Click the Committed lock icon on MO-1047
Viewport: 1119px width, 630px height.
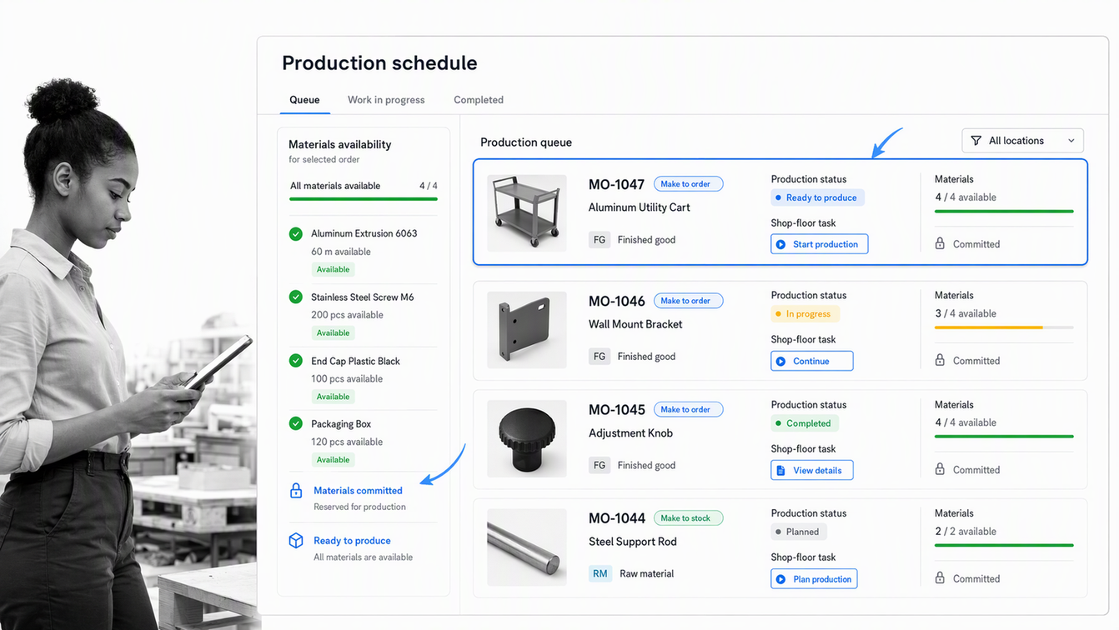940,244
